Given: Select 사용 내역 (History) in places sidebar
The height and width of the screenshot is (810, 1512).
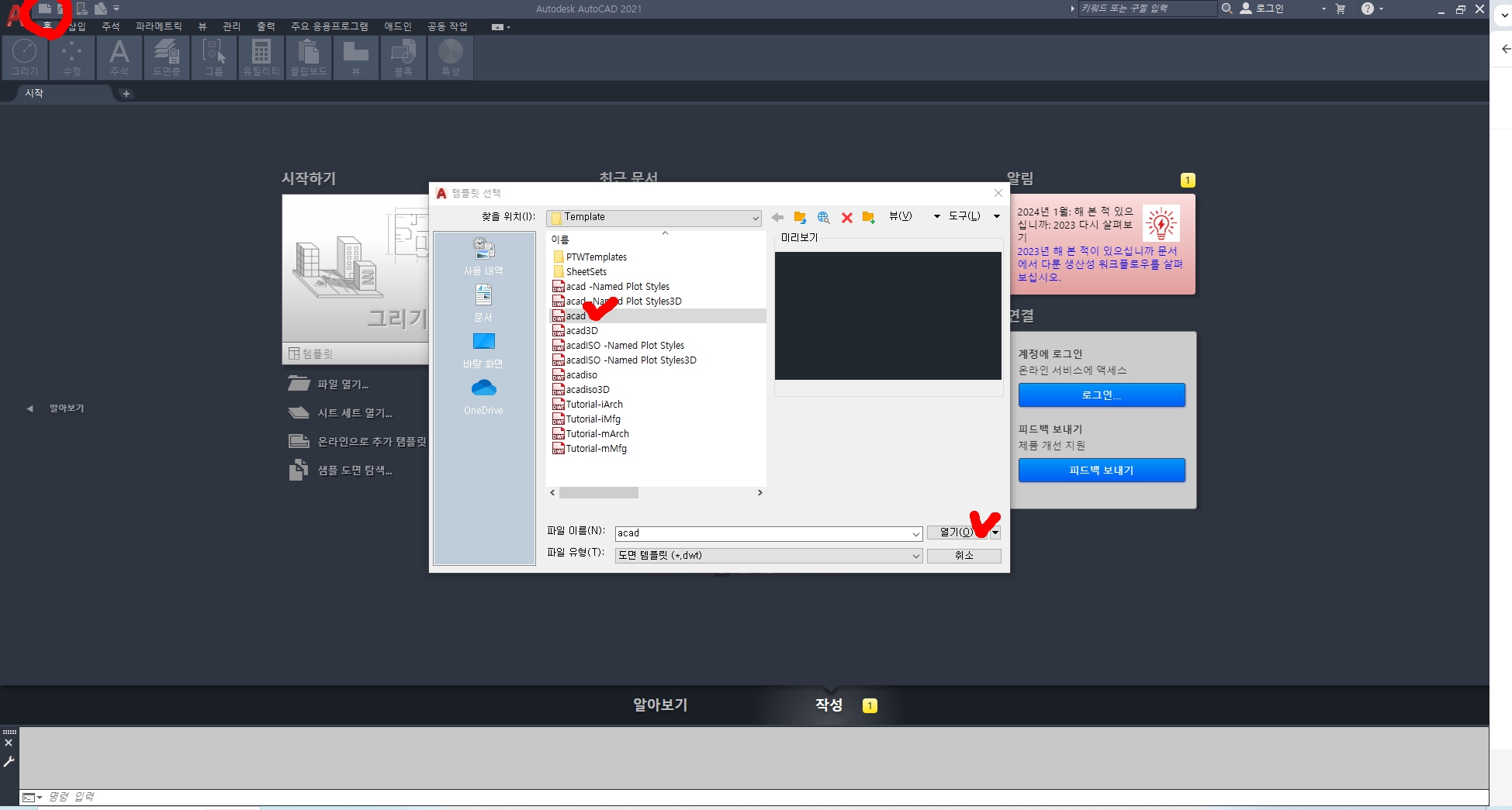Looking at the screenshot, I should coord(483,257).
